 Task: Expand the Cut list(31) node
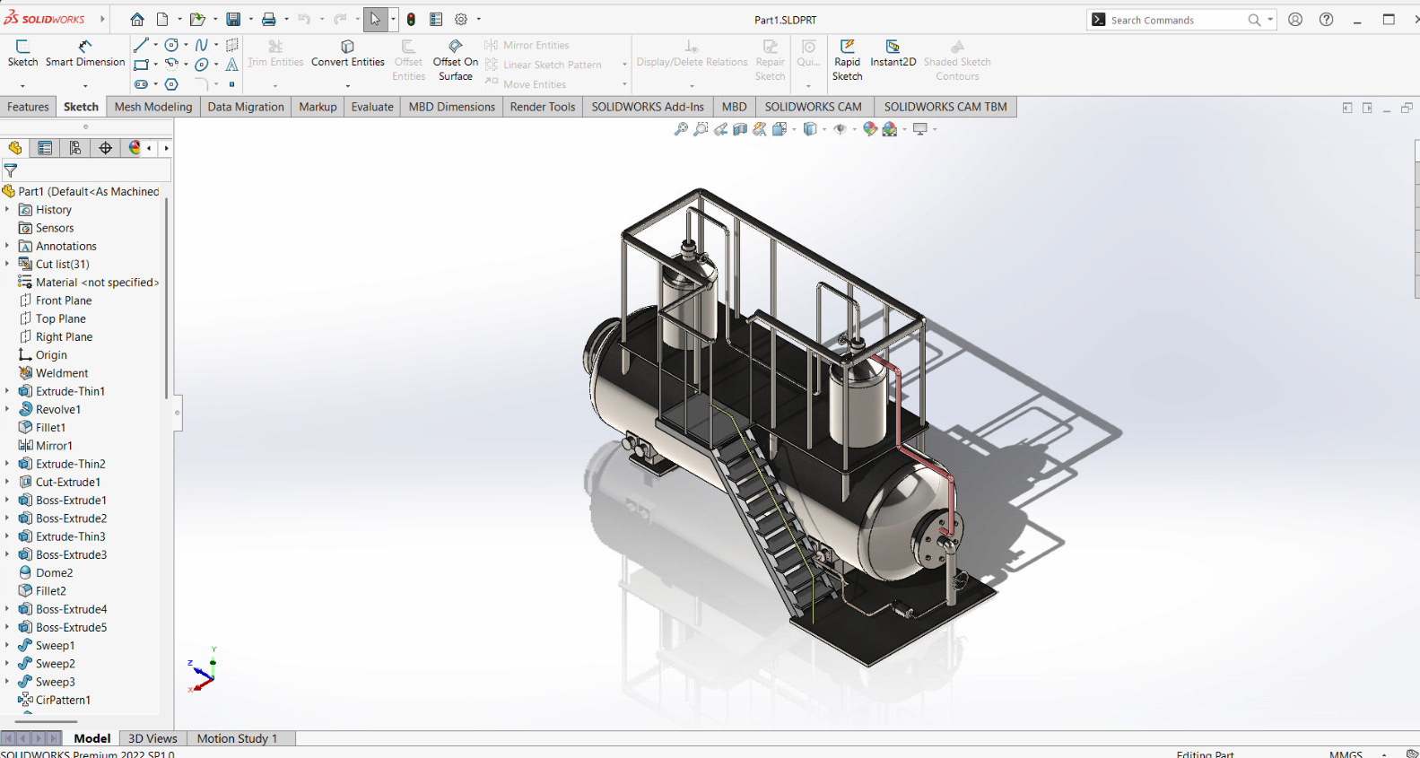click(7, 264)
